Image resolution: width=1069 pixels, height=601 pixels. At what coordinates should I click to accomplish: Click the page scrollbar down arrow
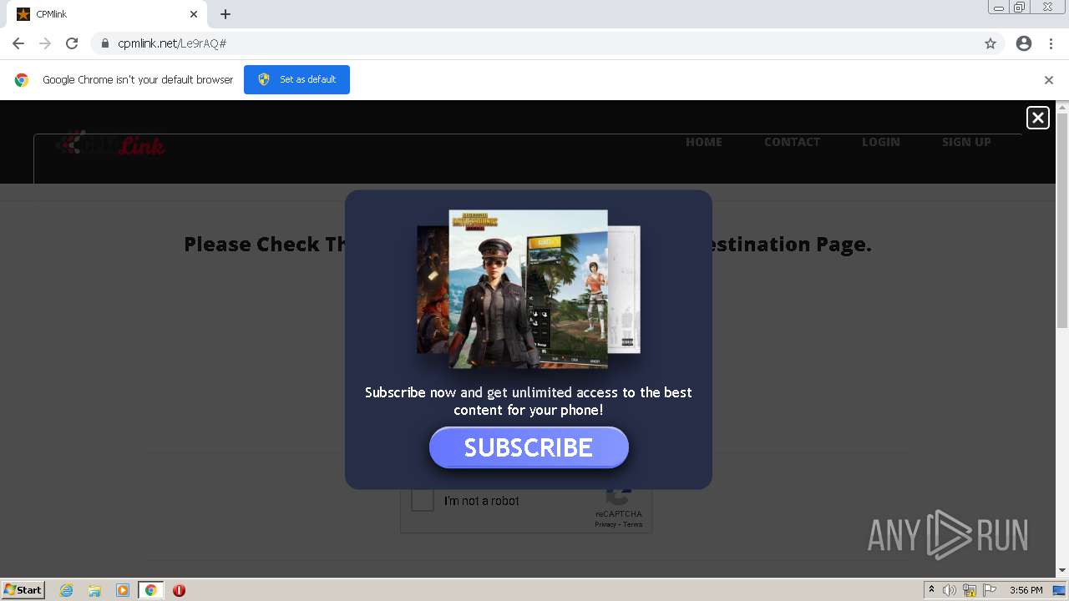click(1062, 570)
